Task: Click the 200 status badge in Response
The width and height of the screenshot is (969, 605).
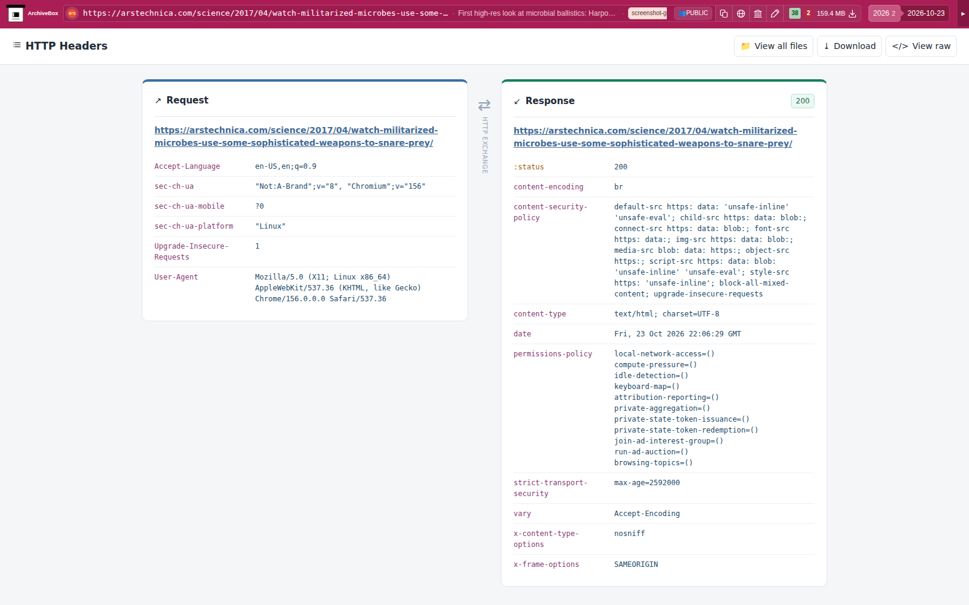Action: click(802, 101)
